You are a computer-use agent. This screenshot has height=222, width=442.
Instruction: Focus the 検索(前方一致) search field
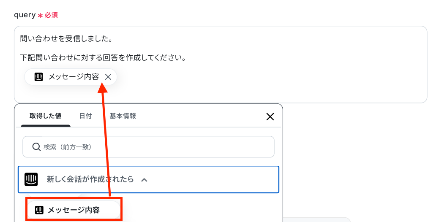[x=148, y=147]
